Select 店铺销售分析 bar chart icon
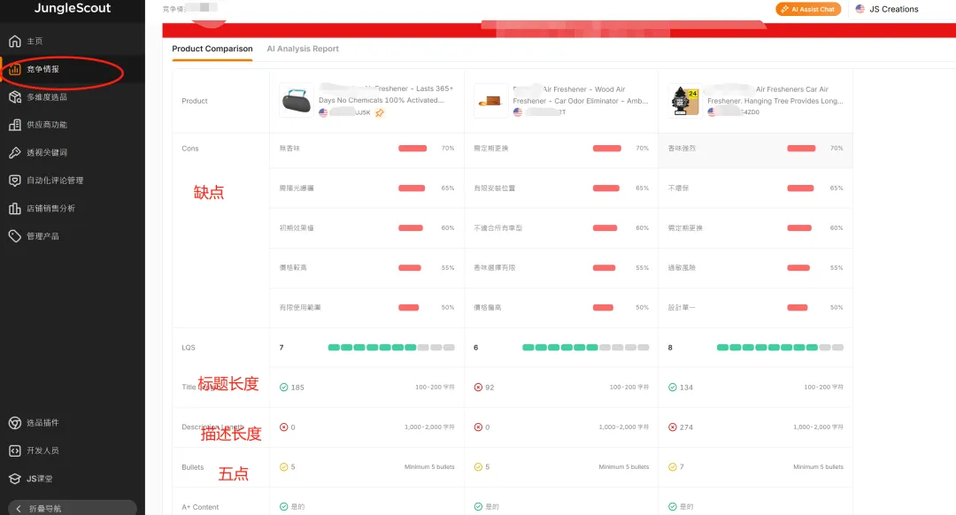Viewport: 956px width, 515px height. point(15,209)
